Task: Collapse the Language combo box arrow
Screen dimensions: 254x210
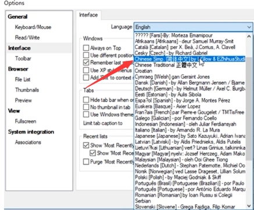Action: click(249, 27)
